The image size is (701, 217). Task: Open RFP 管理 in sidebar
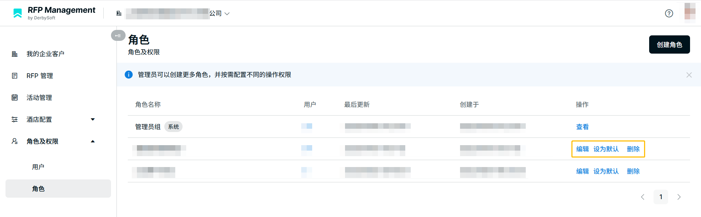40,76
